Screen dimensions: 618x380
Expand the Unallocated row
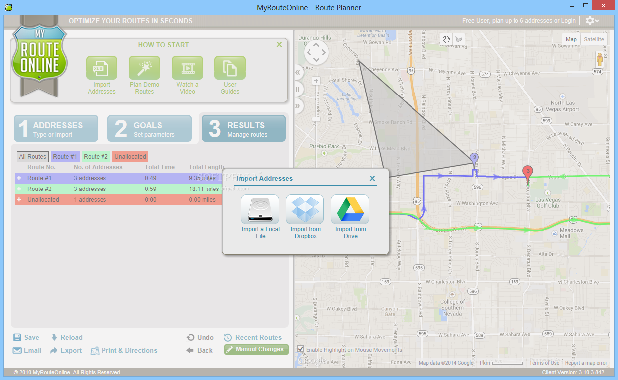[x=19, y=199]
